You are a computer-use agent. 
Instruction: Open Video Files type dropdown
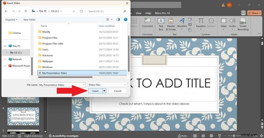point(107,85)
